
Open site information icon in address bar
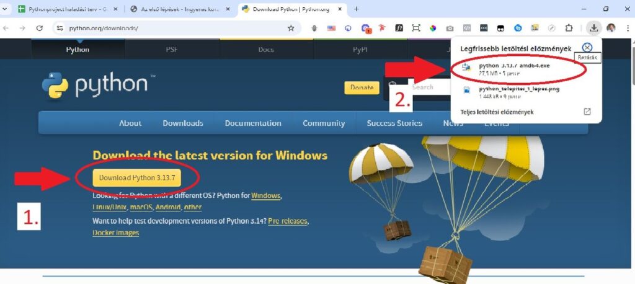point(60,28)
